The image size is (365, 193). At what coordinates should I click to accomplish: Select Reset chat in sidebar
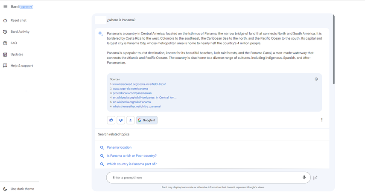tap(18, 20)
